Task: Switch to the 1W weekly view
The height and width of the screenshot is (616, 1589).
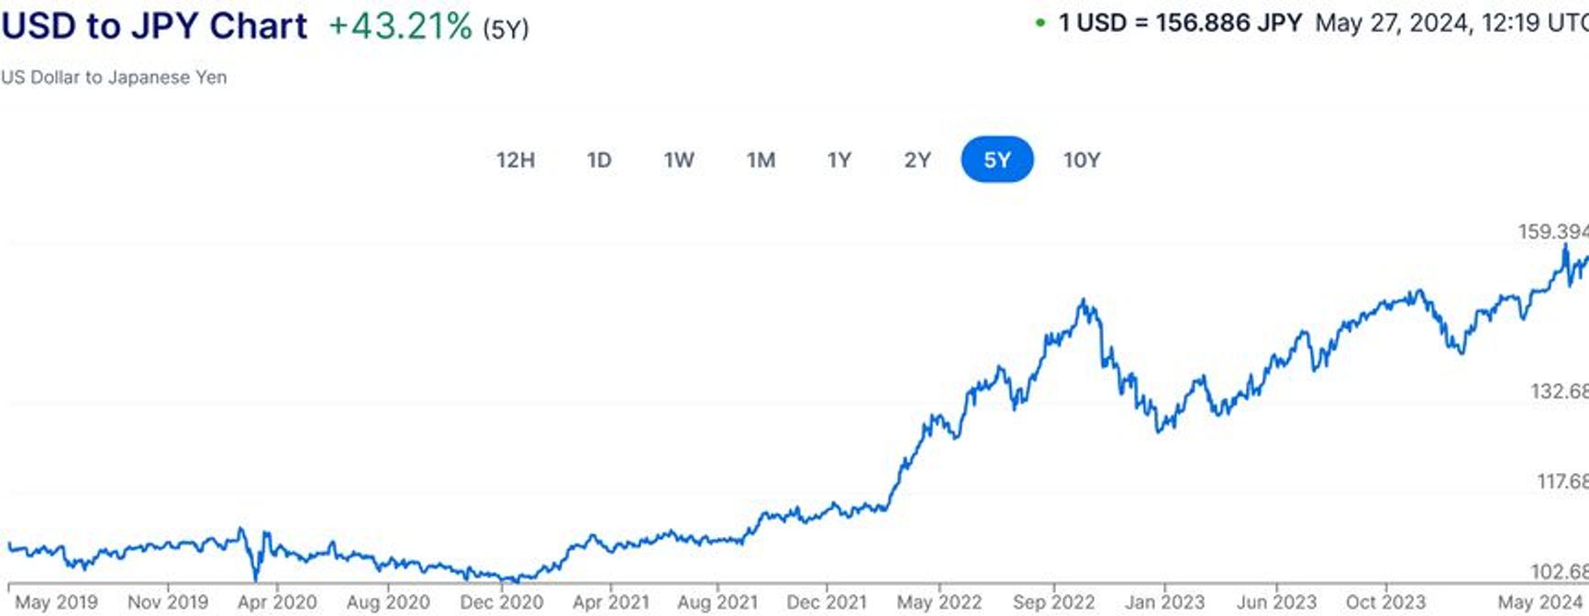Action: coord(678,159)
